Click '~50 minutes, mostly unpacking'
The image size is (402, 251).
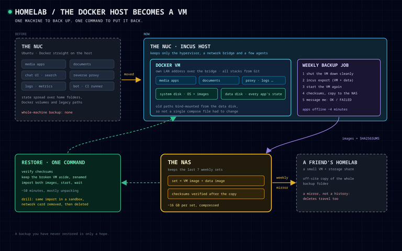tap(50, 191)
